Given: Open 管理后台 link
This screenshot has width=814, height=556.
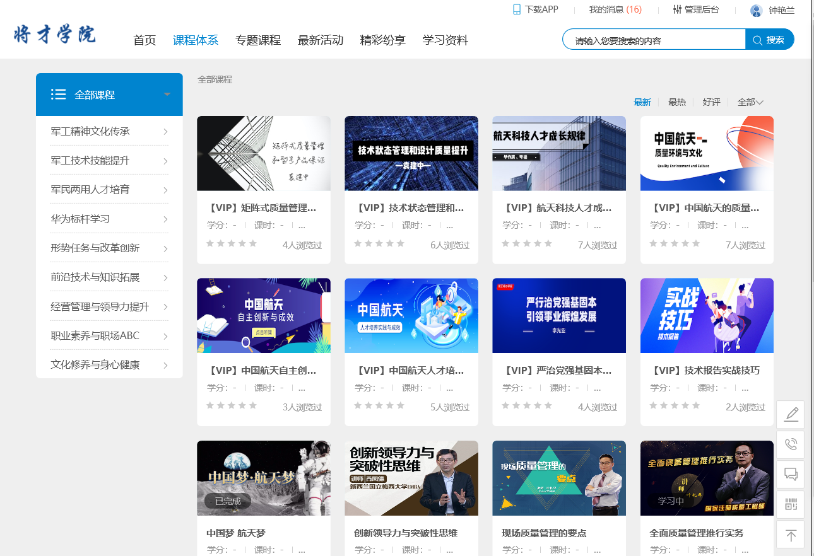Looking at the screenshot, I should pos(702,9).
